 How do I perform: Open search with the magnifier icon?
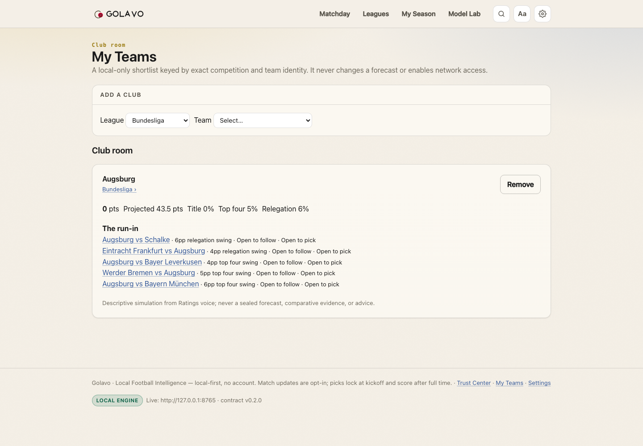501,14
